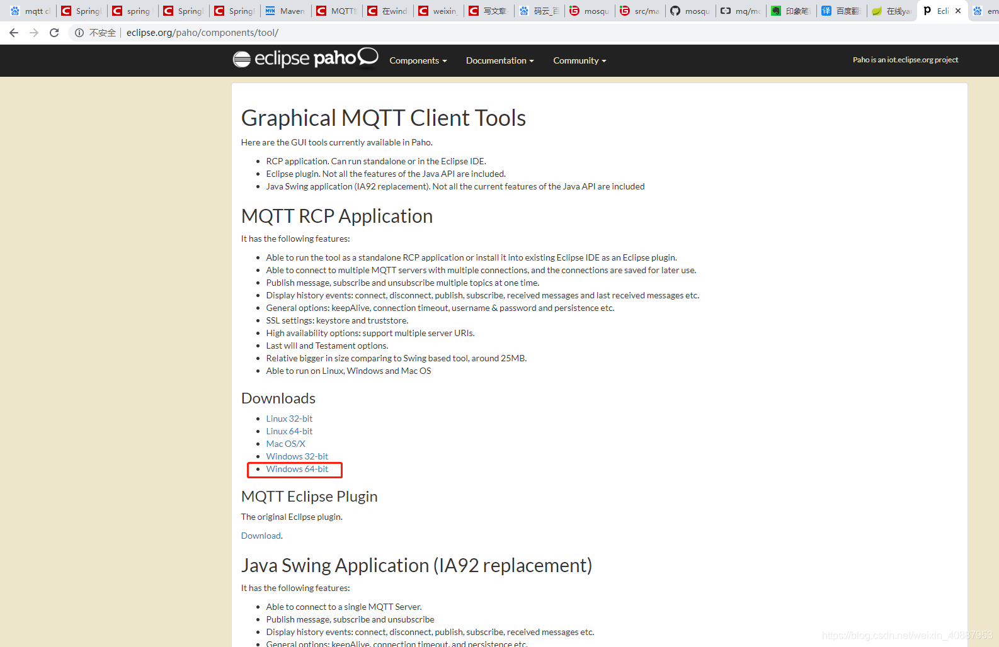
Task: Switch to the GitHub mosquitto tab
Action: [x=690, y=11]
